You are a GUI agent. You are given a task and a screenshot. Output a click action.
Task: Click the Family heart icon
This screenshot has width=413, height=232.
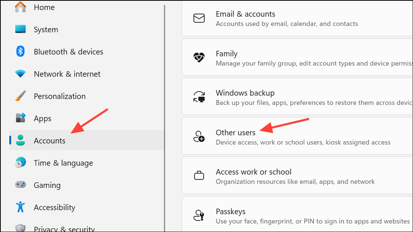(x=199, y=57)
